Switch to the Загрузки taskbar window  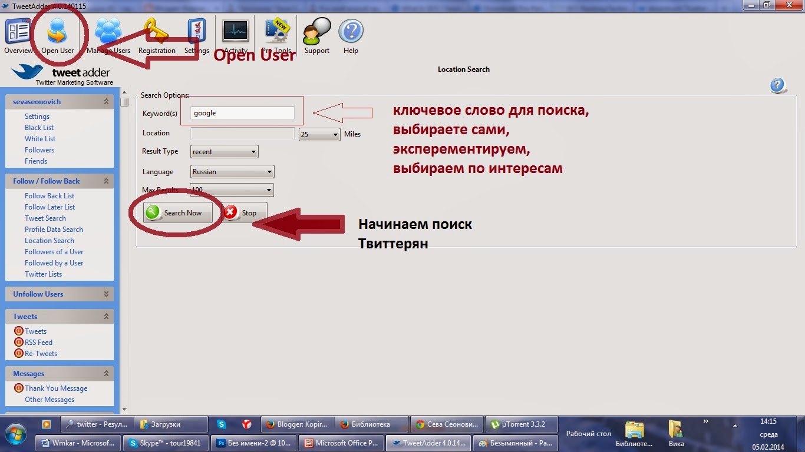pyautogui.click(x=171, y=424)
